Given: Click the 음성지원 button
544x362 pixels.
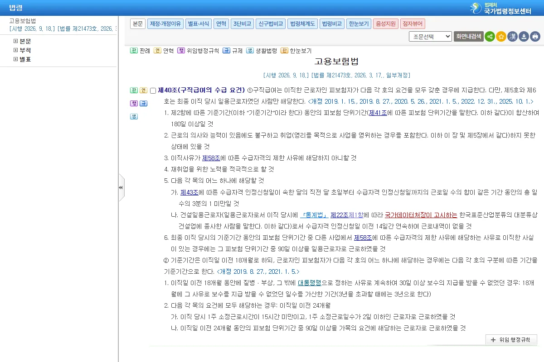Looking at the screenshot, I should (x=386, y=24).
